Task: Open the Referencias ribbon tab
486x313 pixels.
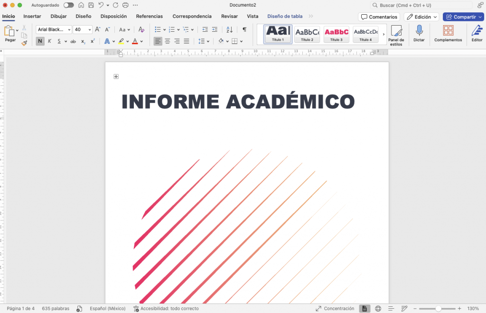Action: click(149, 16)
